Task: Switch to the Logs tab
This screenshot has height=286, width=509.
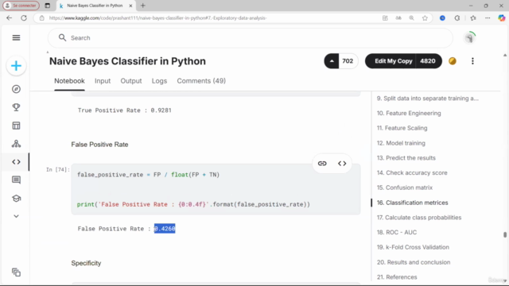Action: pos(159,81)
